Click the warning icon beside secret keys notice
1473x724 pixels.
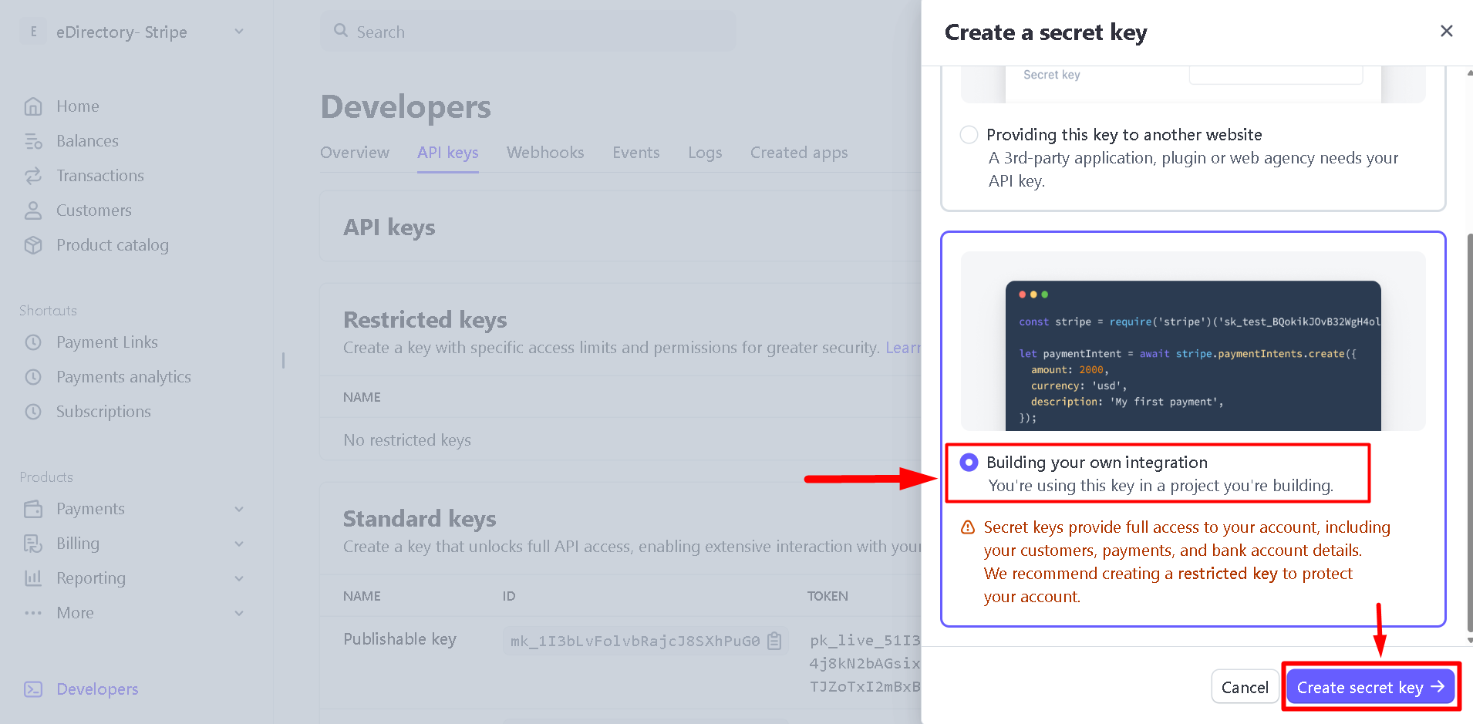coord(968,527)
